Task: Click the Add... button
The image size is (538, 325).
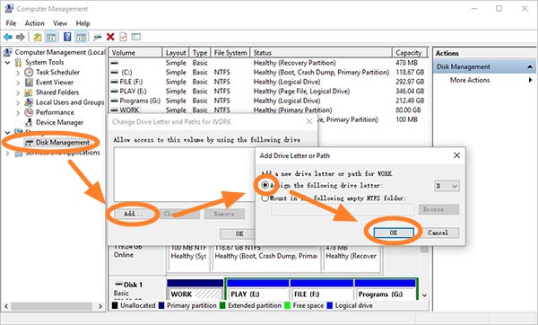Action: pos(134,214)
